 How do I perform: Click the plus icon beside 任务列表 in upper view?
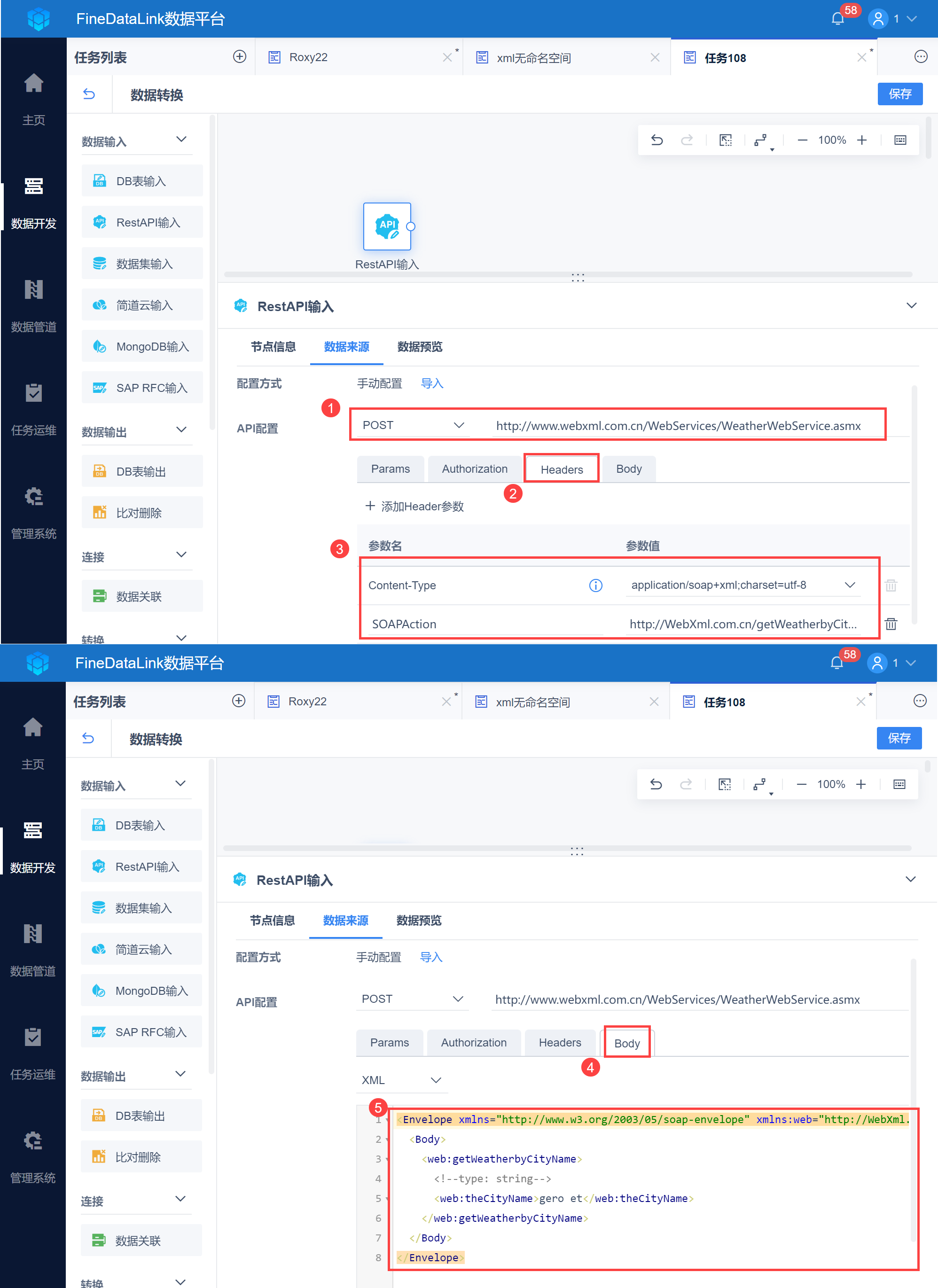pyautogui.click(x=240, y=57)
